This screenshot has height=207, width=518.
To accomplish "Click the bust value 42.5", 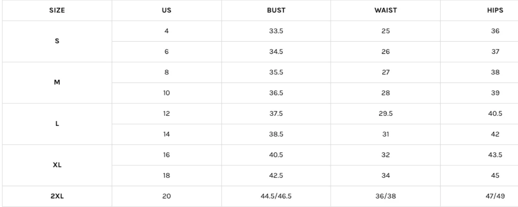I will pyautogui.click(x=276, y=176).
